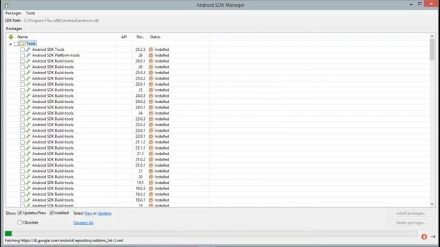Click the API column header
Viewport: 440px width, 247px height.
tap(124, 37)
